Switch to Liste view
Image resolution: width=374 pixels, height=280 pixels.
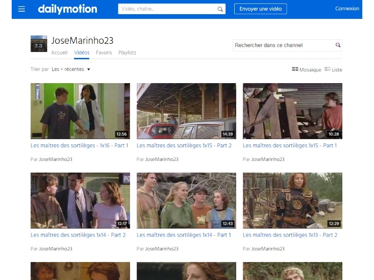pyautogui.click(x=334, y=70)
